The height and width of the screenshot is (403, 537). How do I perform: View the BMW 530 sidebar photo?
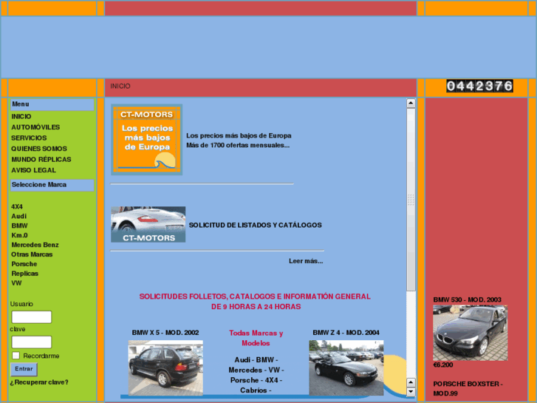tap(471, 333)
